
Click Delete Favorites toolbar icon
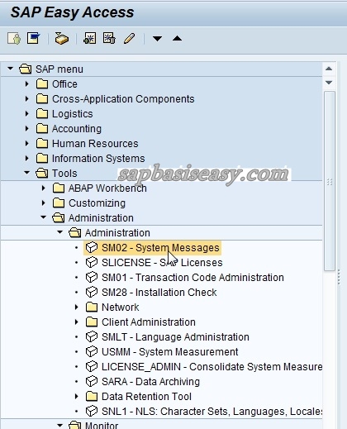pyautogui.click(x=109, y=38)
